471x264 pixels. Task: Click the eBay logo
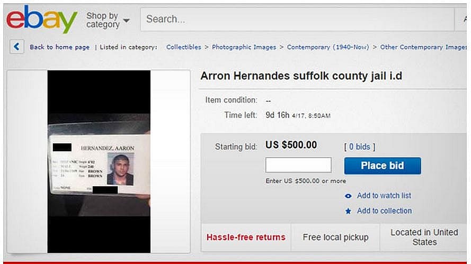coord(41,20)
